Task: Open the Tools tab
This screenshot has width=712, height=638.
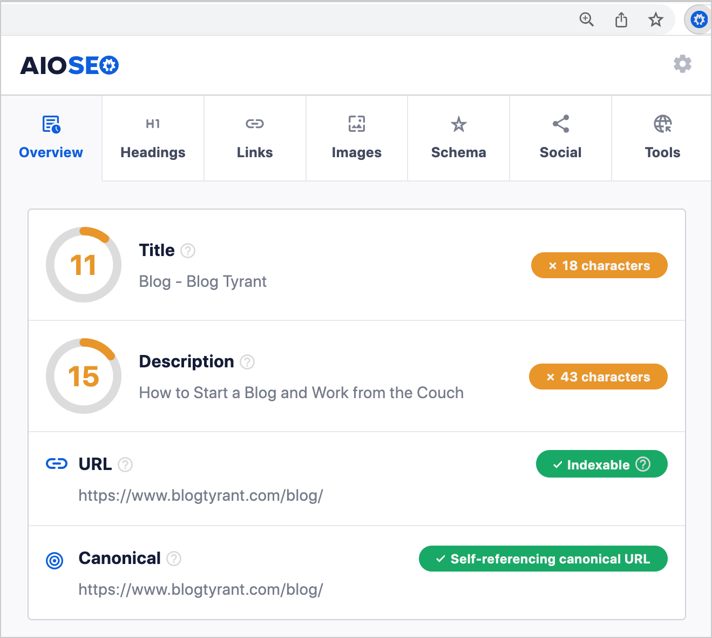Action: click(x=662, y=138)
